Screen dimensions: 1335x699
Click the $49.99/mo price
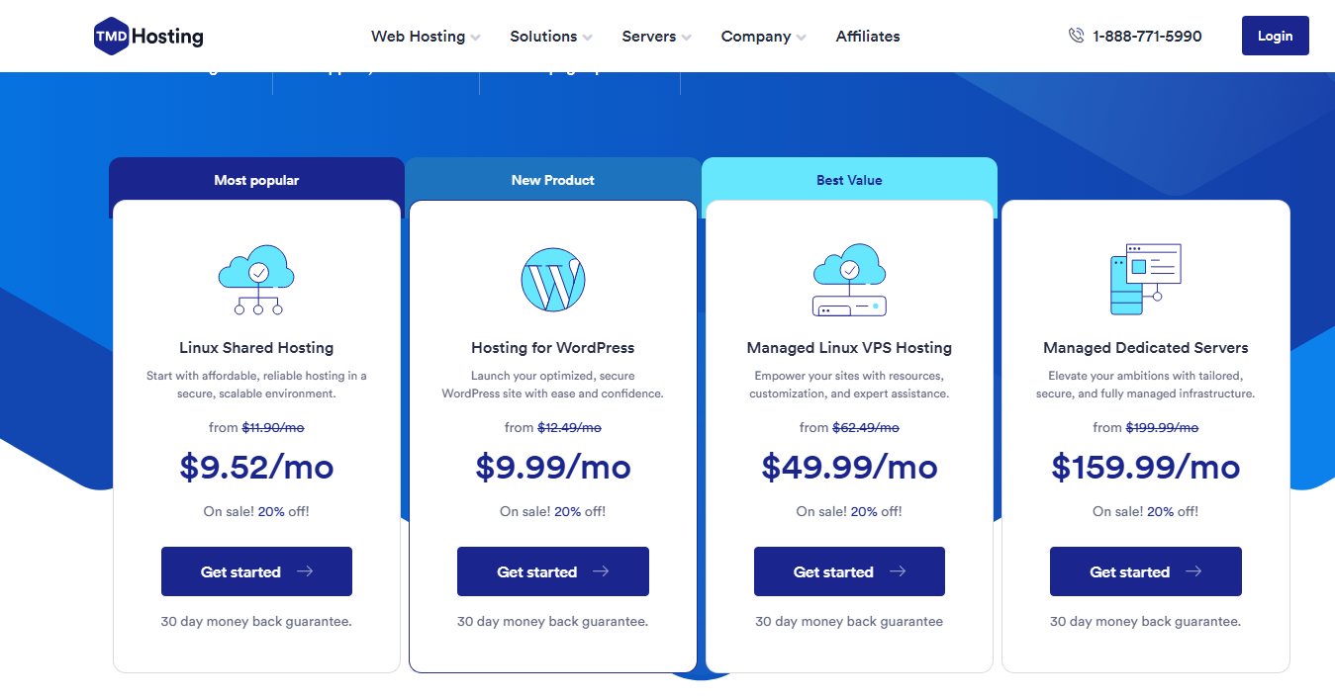(x=849, y=467)
